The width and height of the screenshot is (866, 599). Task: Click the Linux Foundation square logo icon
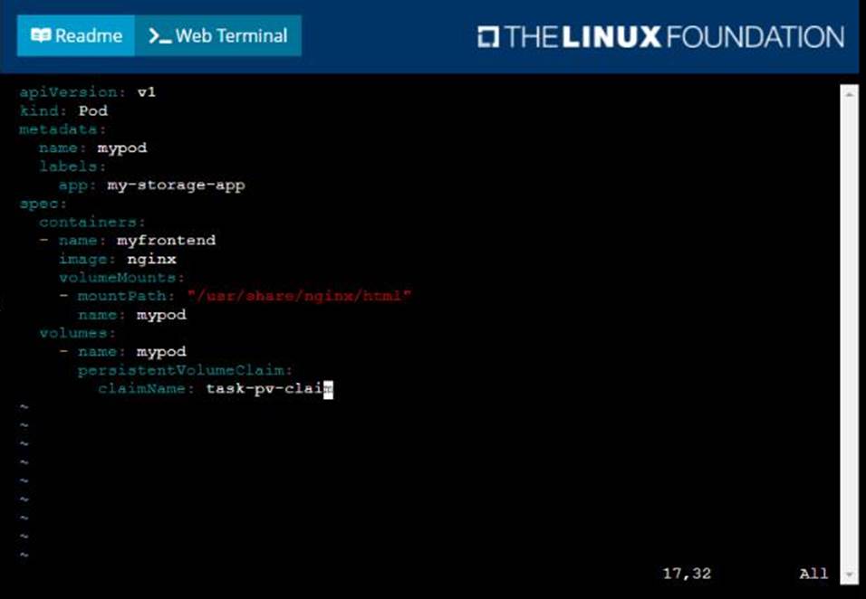pos(488,37)
